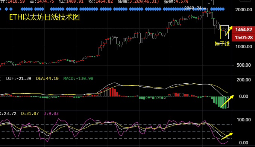Click the 500.00 price axis label
255x147 pixels.
(x=244, y=65)
